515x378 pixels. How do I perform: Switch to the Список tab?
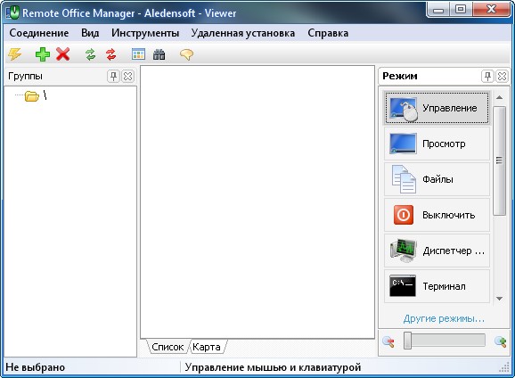coord(168,347)
